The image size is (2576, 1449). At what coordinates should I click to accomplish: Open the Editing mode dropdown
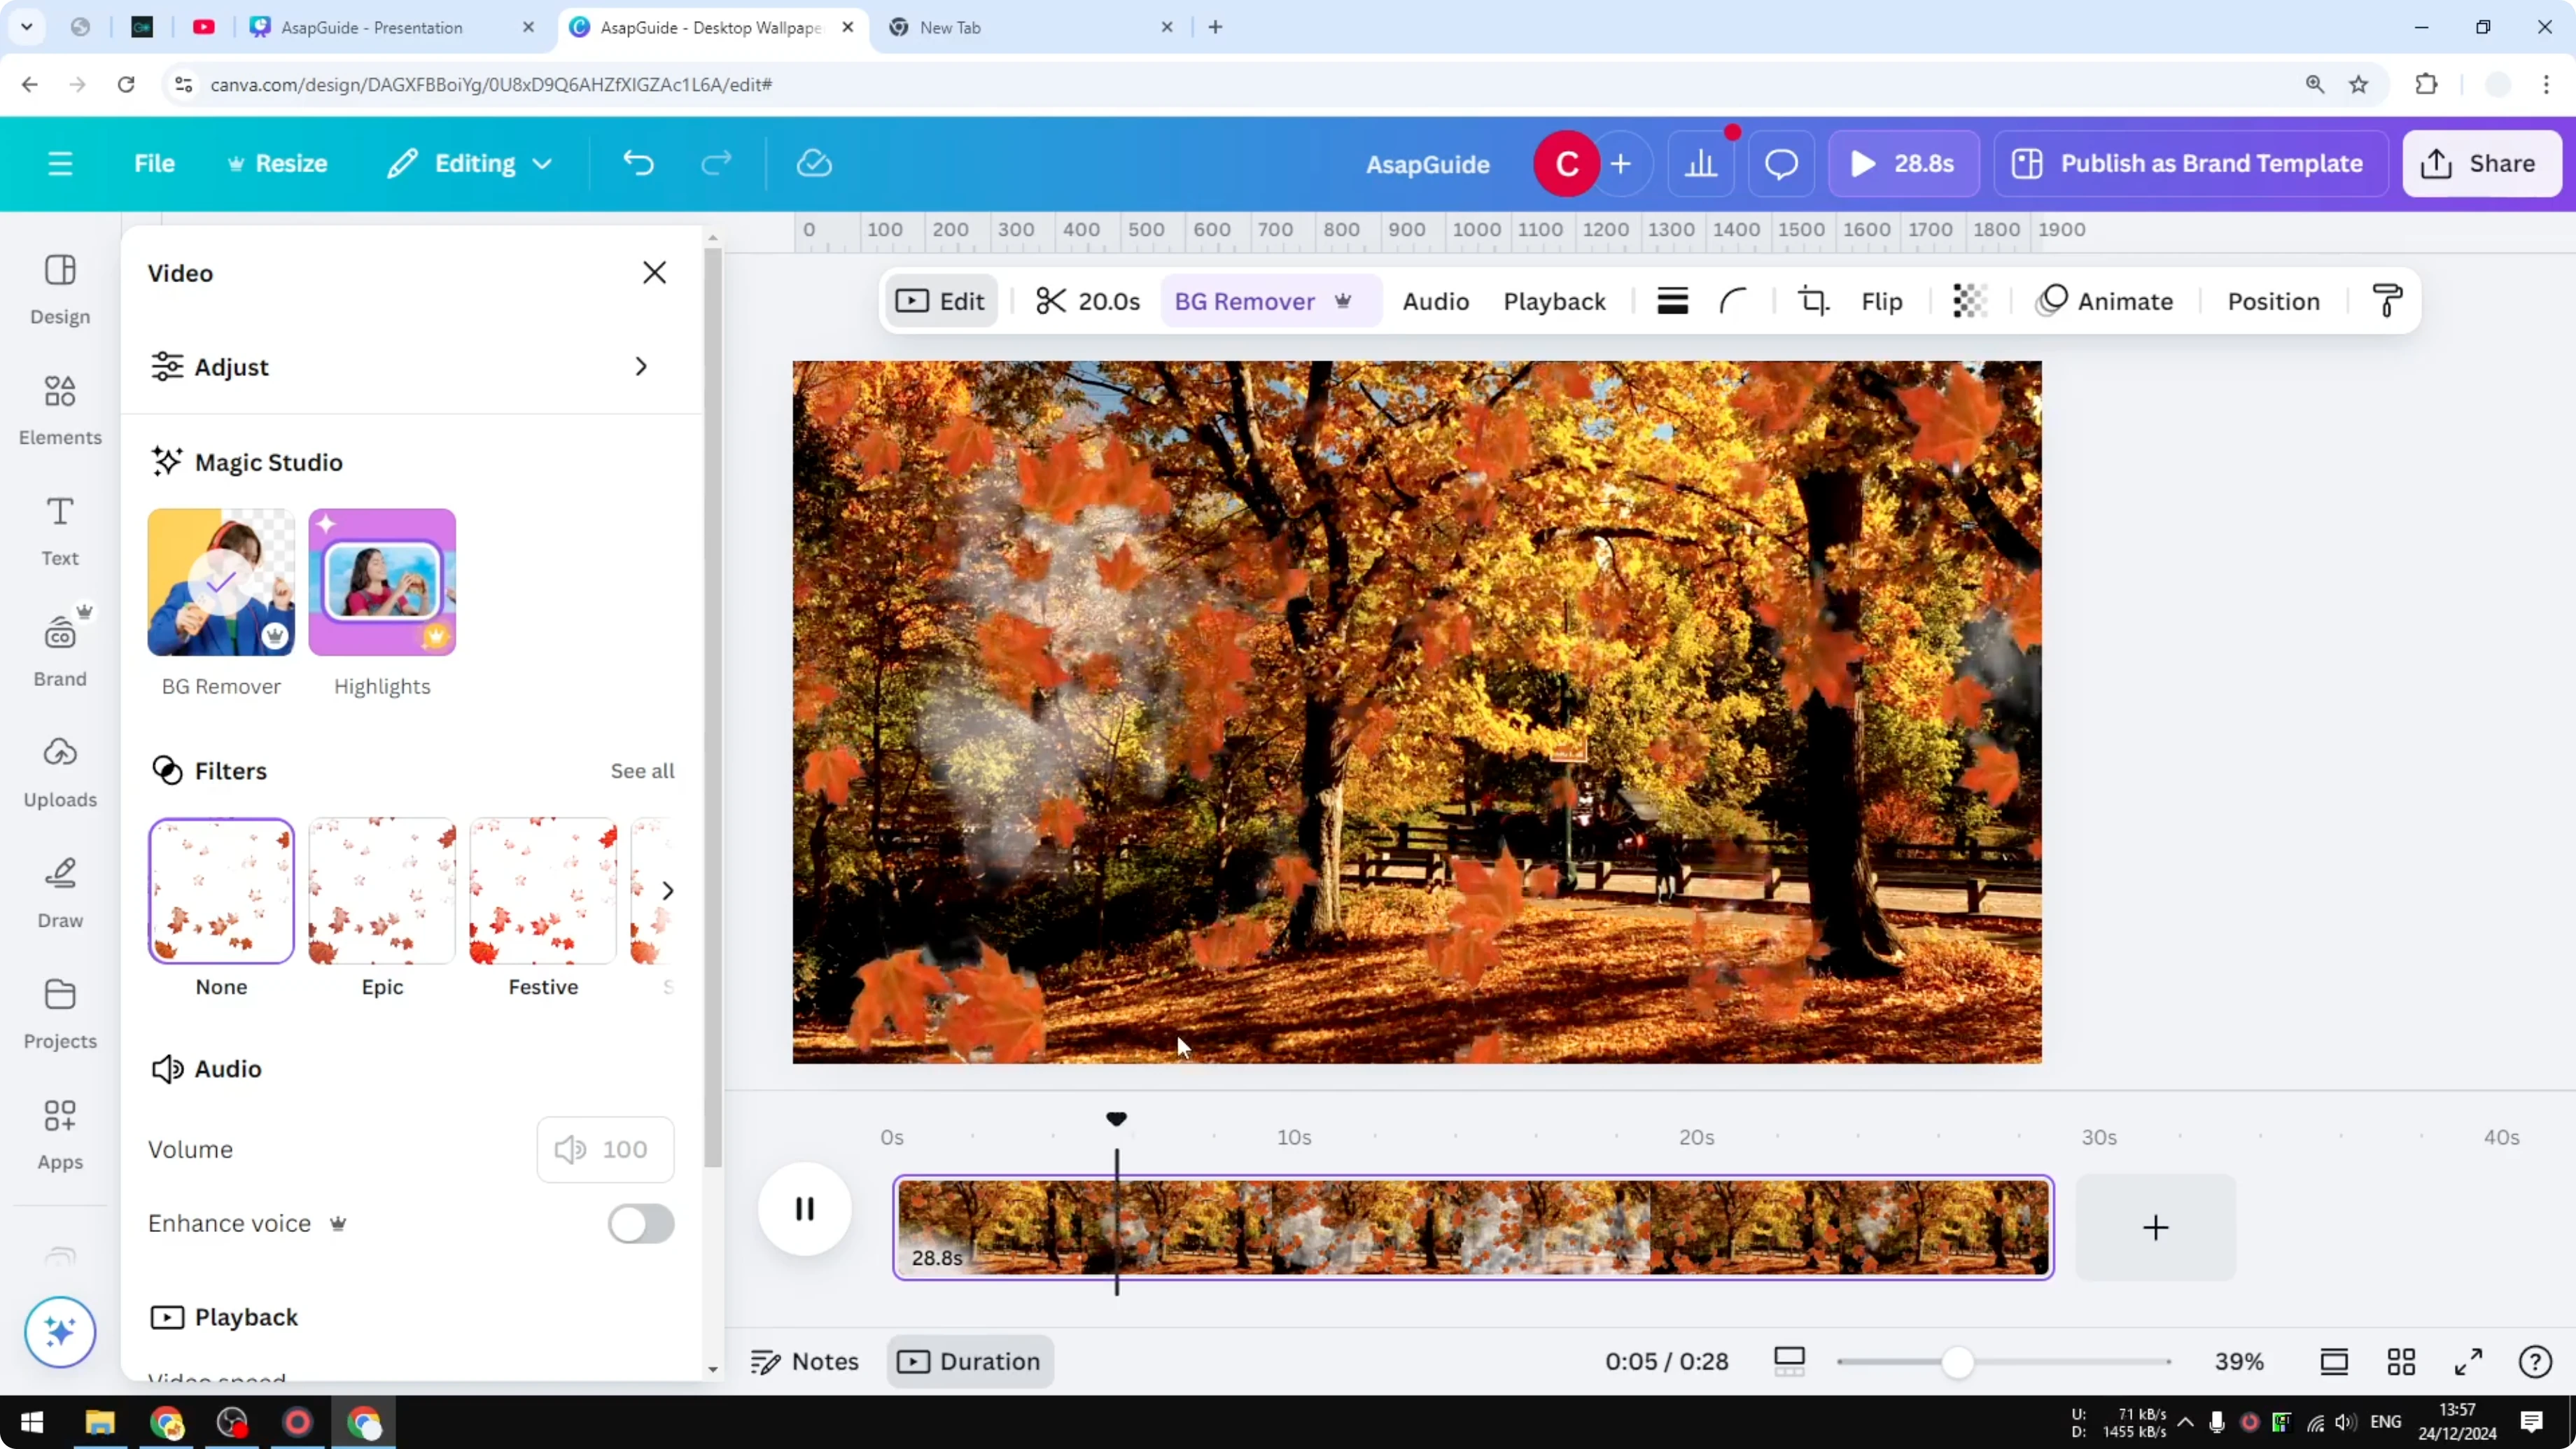click(x=468, y=163)
